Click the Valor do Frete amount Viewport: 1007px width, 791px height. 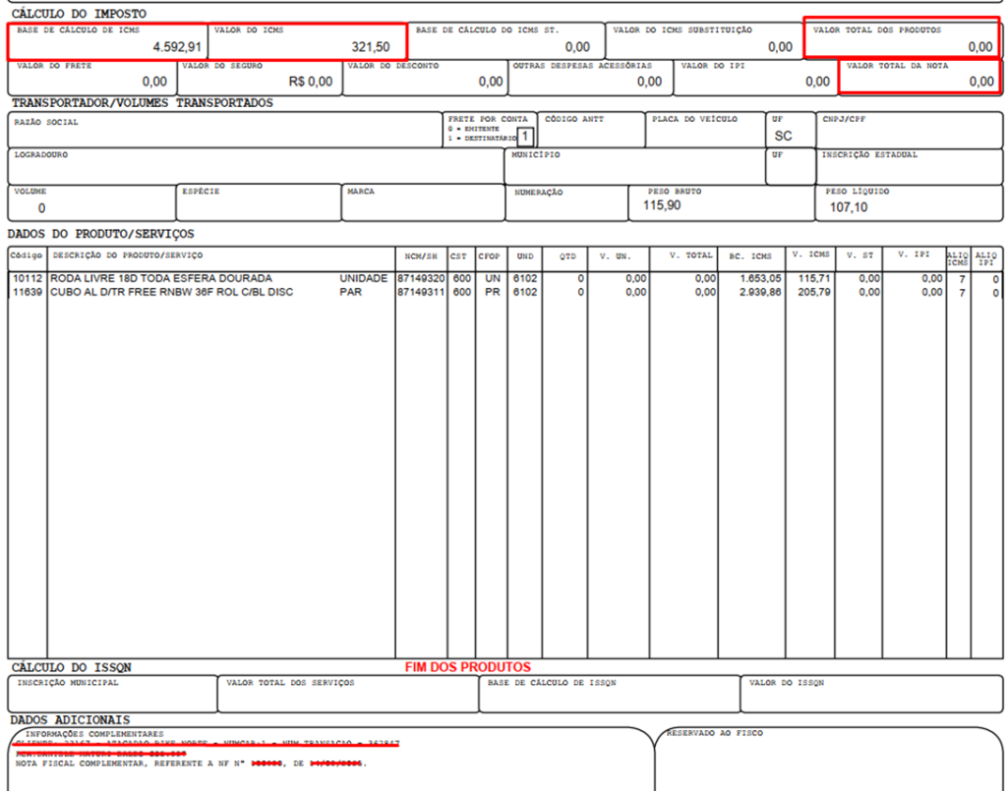pyautogui.click(x=154, y=82)
